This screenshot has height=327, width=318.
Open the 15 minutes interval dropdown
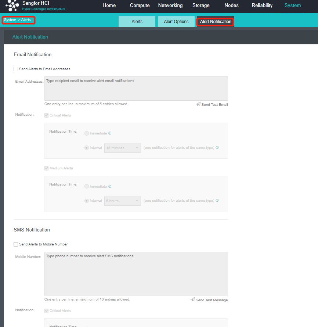[123, 148]
